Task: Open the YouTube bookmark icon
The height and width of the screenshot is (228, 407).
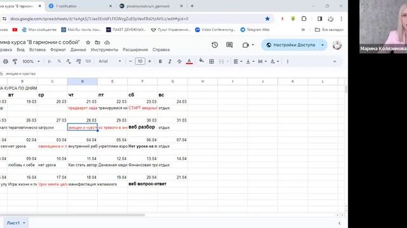Action: click(15, 30)
